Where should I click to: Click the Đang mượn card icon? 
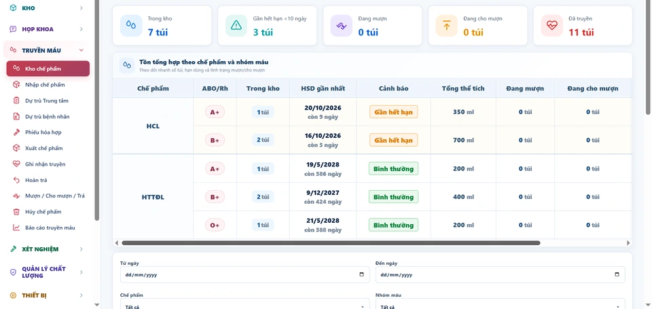(342, 26)
